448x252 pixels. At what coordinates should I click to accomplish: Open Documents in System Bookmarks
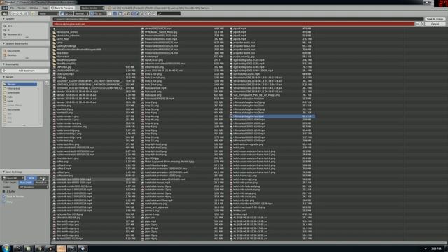pyautogui.click(x=14, y=51)
